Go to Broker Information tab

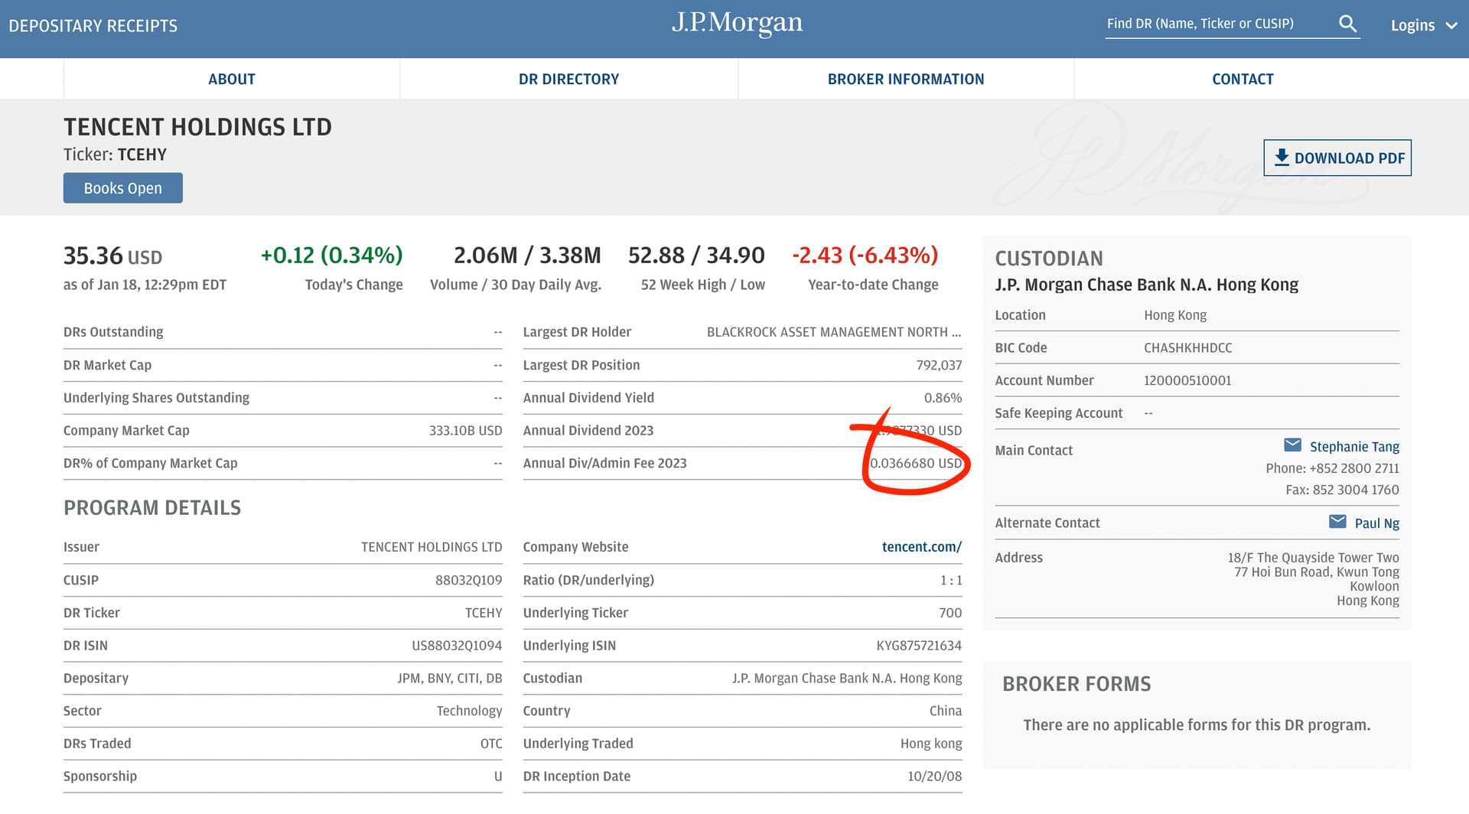pyautogui.click(x=905, y=79)
